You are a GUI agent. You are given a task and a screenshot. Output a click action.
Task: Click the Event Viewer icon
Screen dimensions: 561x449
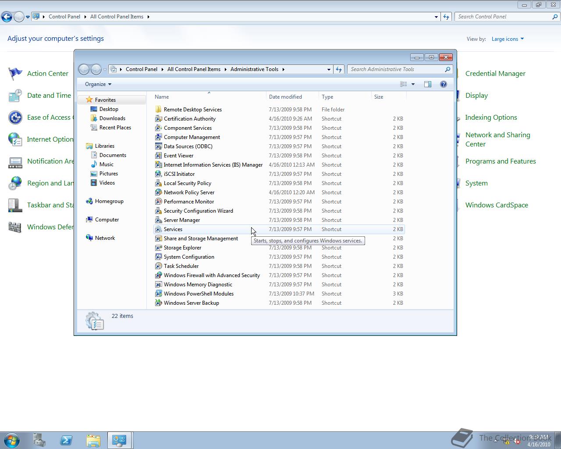(159, 156)
